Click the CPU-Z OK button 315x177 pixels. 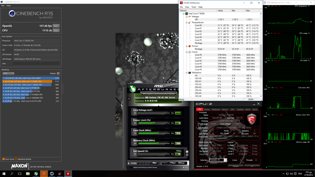click(252, 166)
